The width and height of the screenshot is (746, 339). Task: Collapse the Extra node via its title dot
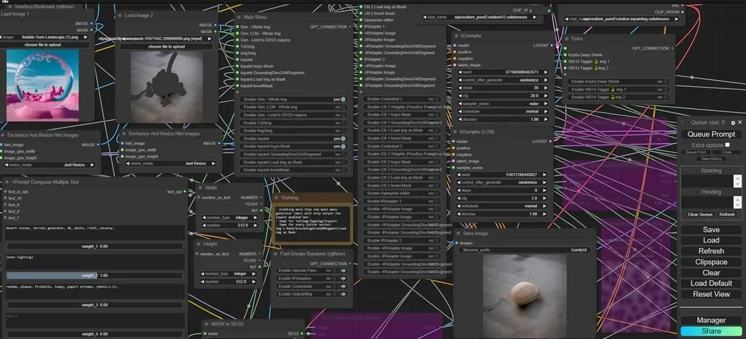567,39
